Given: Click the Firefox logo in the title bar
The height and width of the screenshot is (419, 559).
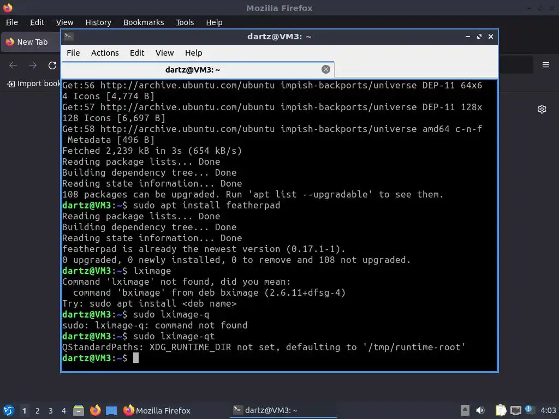Looking at the screenshot, I should [x=8, y=8].
